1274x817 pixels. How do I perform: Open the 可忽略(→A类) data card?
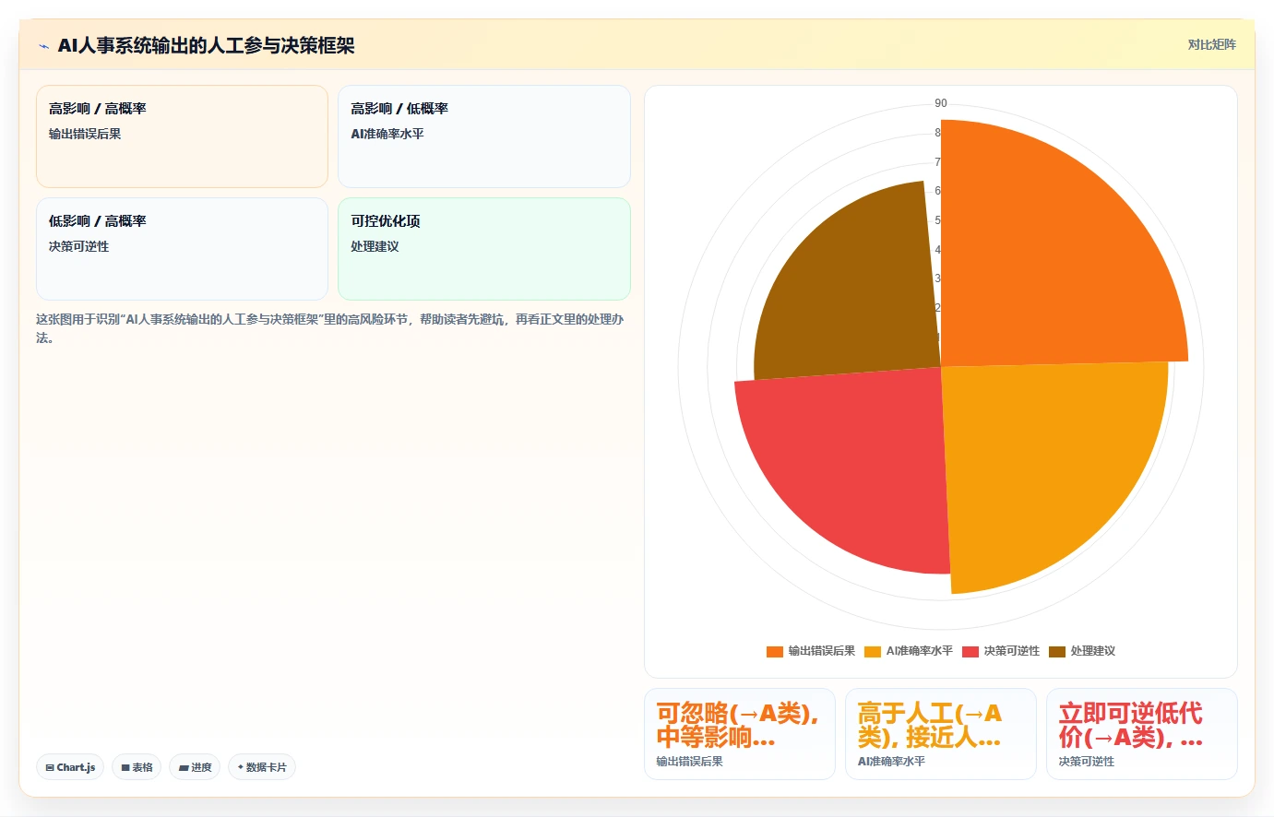click(x=739, y=734)
